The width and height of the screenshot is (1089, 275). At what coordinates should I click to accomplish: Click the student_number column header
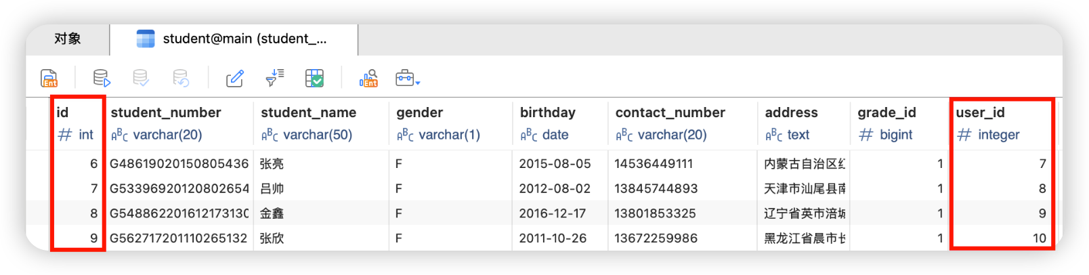(166, 112)
